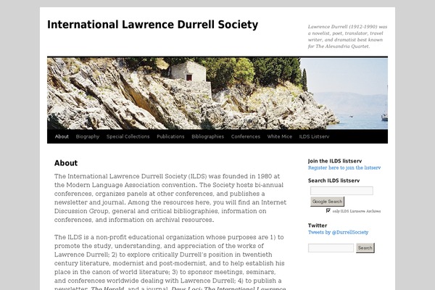Open the Publications menu item

tap(170, 136)
